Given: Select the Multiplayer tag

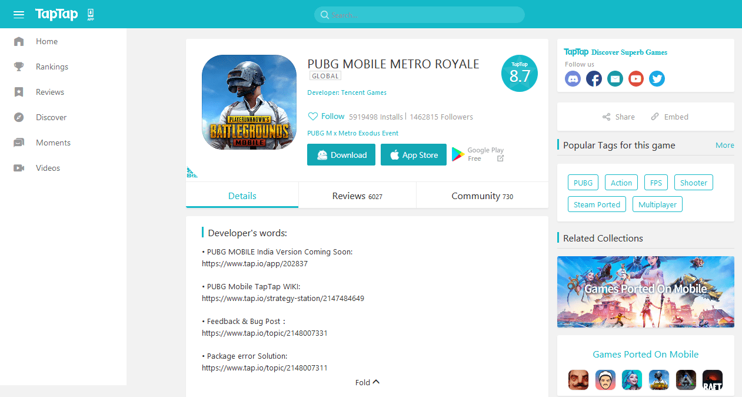Looking at the screenshot, I should [657, 204].
